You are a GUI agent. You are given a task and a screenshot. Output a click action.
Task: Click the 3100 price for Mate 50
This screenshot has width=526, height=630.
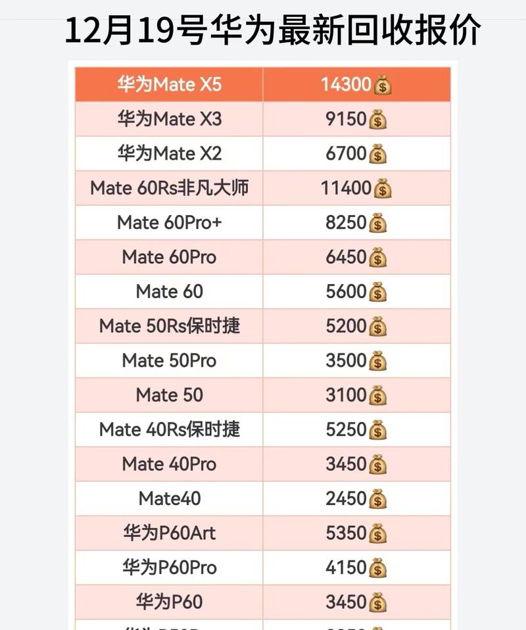[x=346, y=395]
